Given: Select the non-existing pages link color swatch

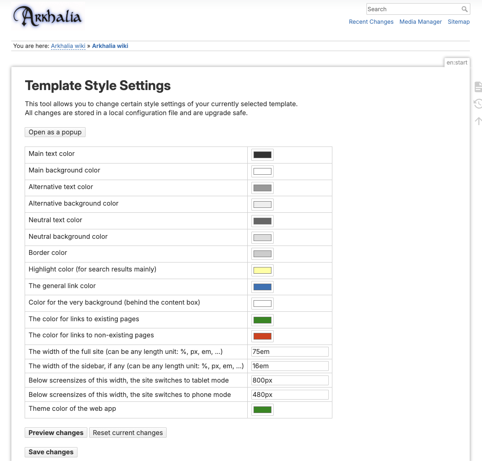Looking at the screenshot, I should coord(262,336).
